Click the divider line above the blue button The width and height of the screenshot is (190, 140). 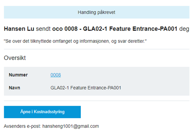(96, 101)
